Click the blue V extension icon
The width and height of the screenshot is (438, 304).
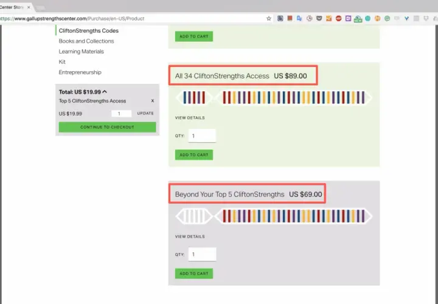click(406, 18)
